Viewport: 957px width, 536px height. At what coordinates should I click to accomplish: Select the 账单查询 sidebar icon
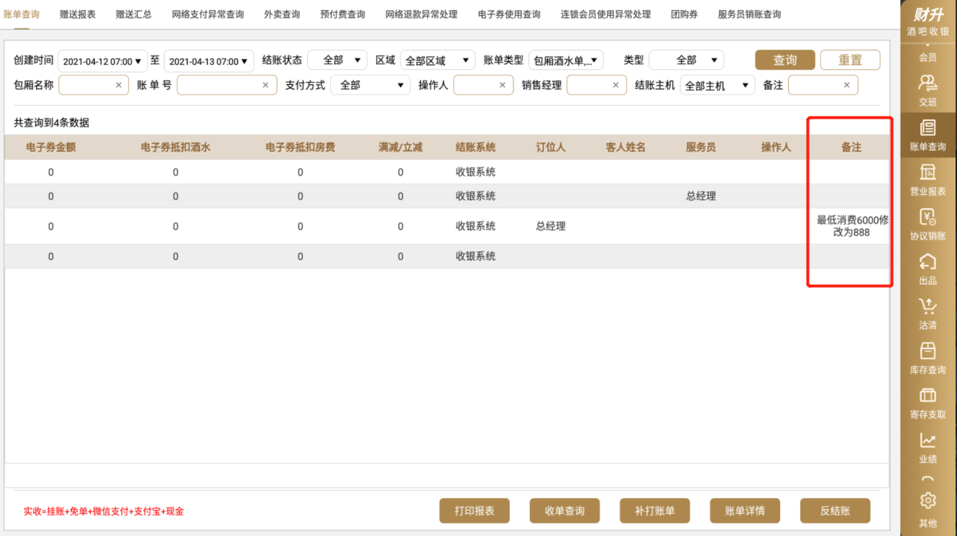(928, 128)
